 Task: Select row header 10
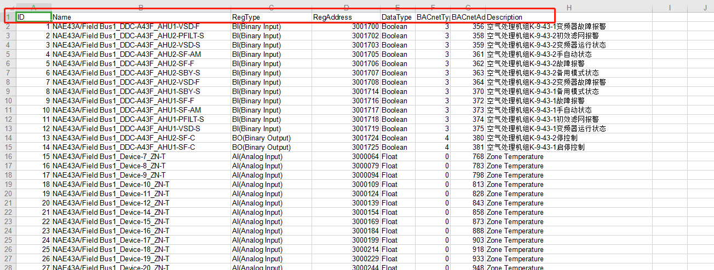[x=8, y=101]
